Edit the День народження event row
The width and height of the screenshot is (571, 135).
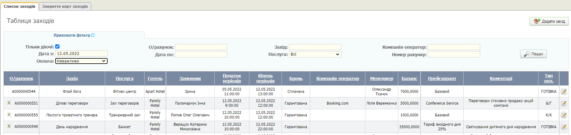coord(564,127)
